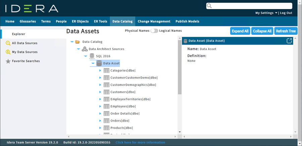The image size is (302, 146).
Task: Expand the Orders[dbo] node
Action: point(100,121)
